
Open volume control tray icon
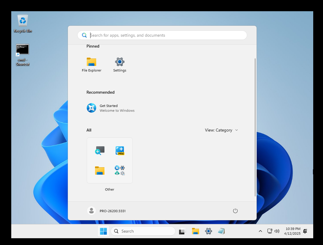point(277,231)
